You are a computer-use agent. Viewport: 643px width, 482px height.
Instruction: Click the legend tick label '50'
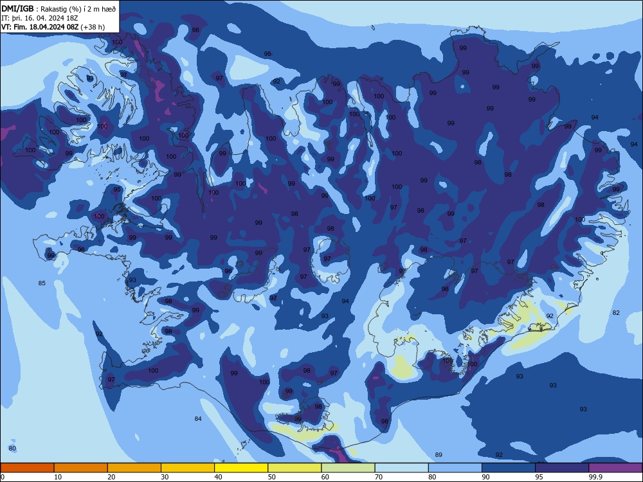pyautogui.click(x=272, y=477)
